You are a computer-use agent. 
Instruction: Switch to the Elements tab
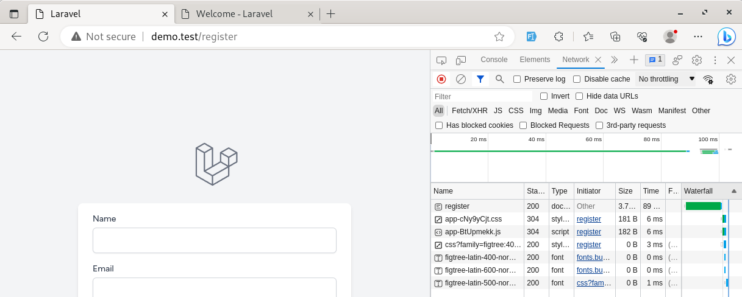pos(535,60)
